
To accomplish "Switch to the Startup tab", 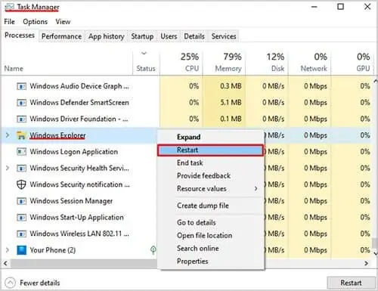I will (142, 36).
